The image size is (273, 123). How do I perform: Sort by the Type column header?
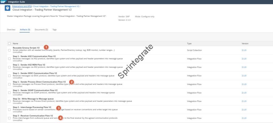(x=189, y=43)
